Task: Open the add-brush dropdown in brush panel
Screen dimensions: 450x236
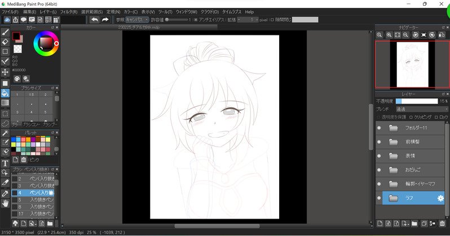Action: (x=33, y=224)
